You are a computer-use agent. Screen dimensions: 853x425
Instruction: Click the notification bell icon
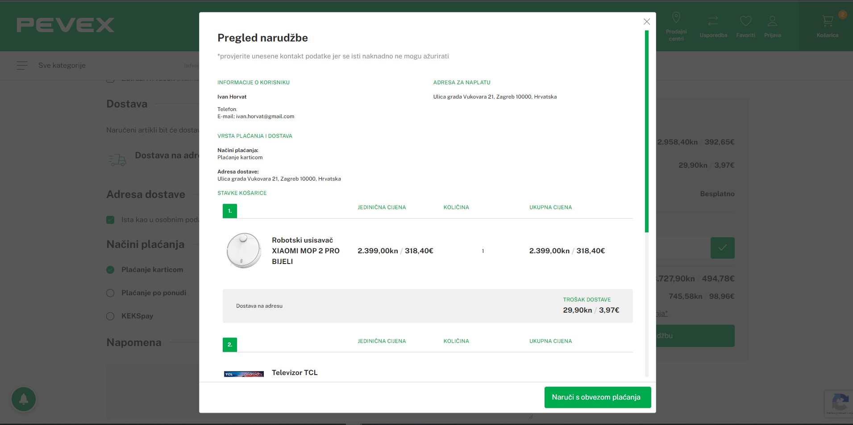click(24, 399)
